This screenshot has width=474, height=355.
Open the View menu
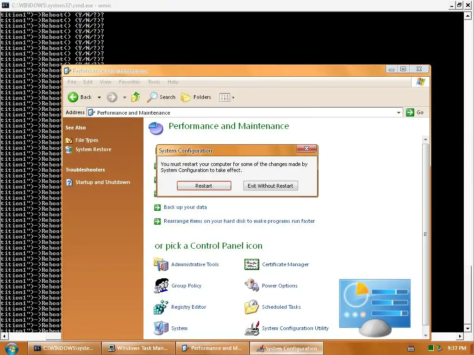point(106,82)
